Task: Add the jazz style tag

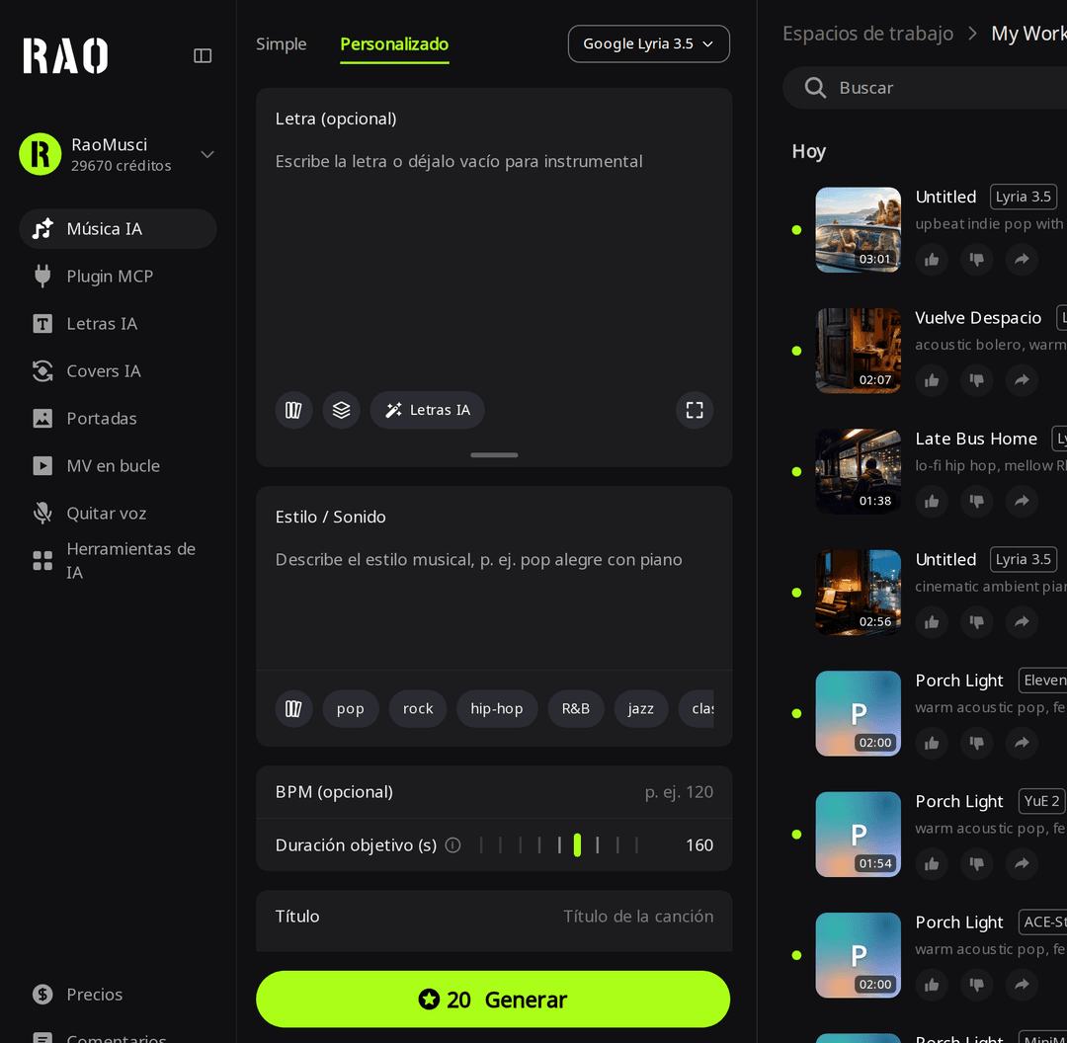Action: click(640, 708)
